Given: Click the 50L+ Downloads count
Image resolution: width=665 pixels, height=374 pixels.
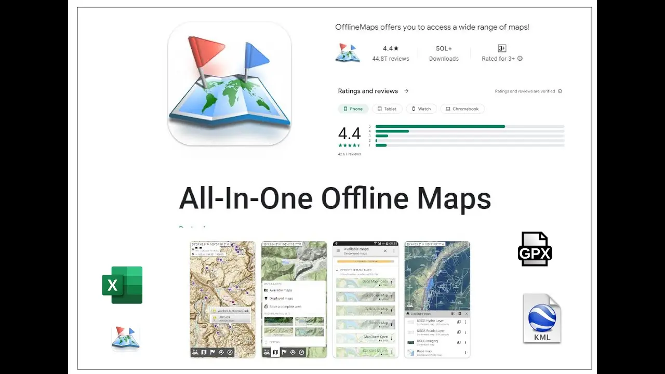Looking at the screenshot, I should click(x=444, y=48).
